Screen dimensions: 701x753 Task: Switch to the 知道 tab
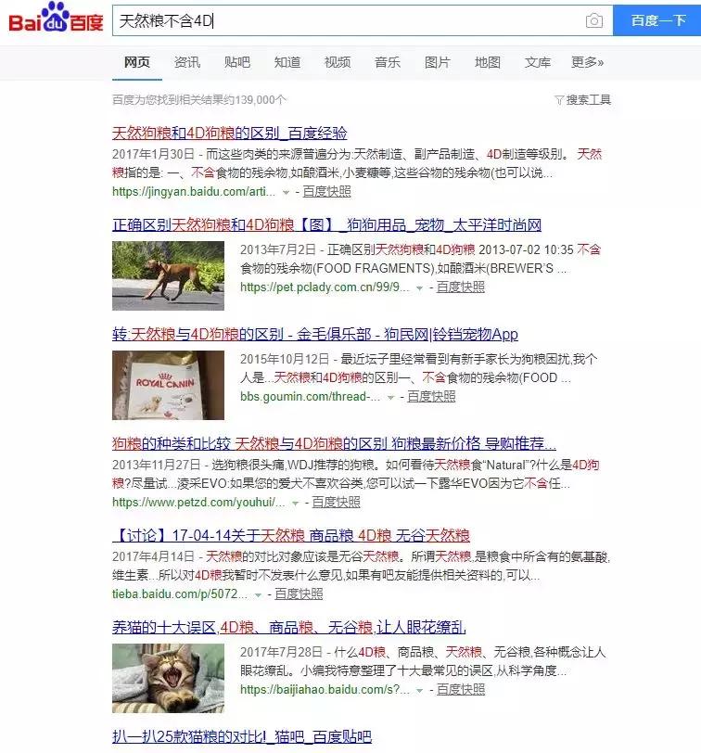tap(287, 62)
